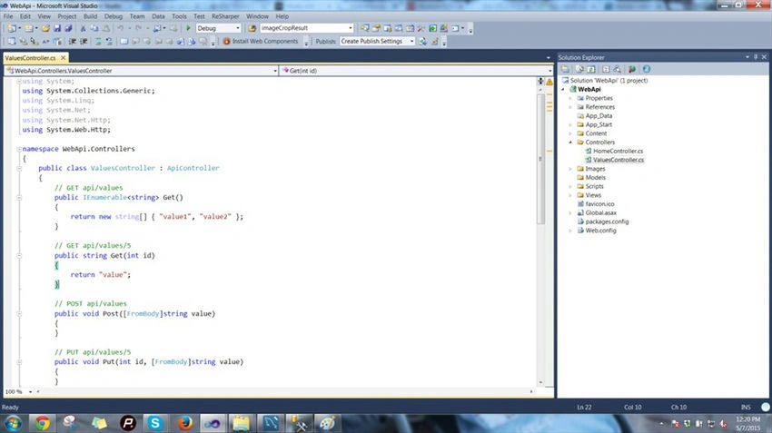Image resolution: width=772 pixels, height=433 pixels.
Task: Collapse the namespace WebApi.Controllers outline toggle
Action: (19, 149)
